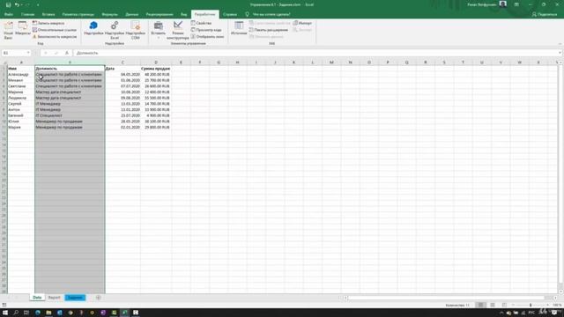564x317 pixels.
Task: Switch to the Вставка (Insert) tab
Action: (48, 14)
